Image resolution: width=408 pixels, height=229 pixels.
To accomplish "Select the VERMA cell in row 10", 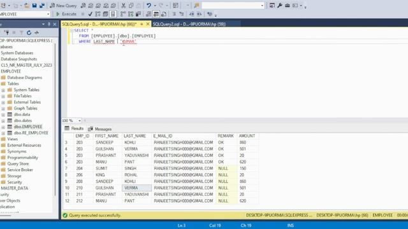I will [x=136, y=188].
